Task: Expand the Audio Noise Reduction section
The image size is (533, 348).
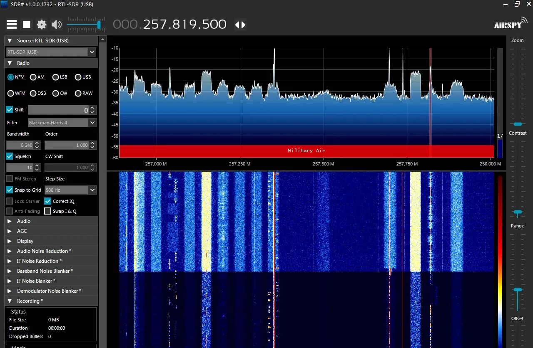Action: [44, 251]
